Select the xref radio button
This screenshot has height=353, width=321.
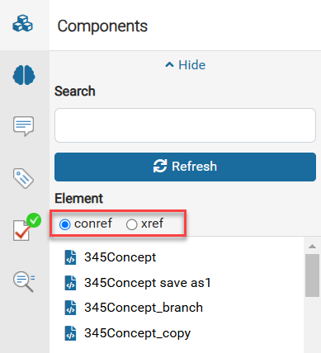click(131, 224)
